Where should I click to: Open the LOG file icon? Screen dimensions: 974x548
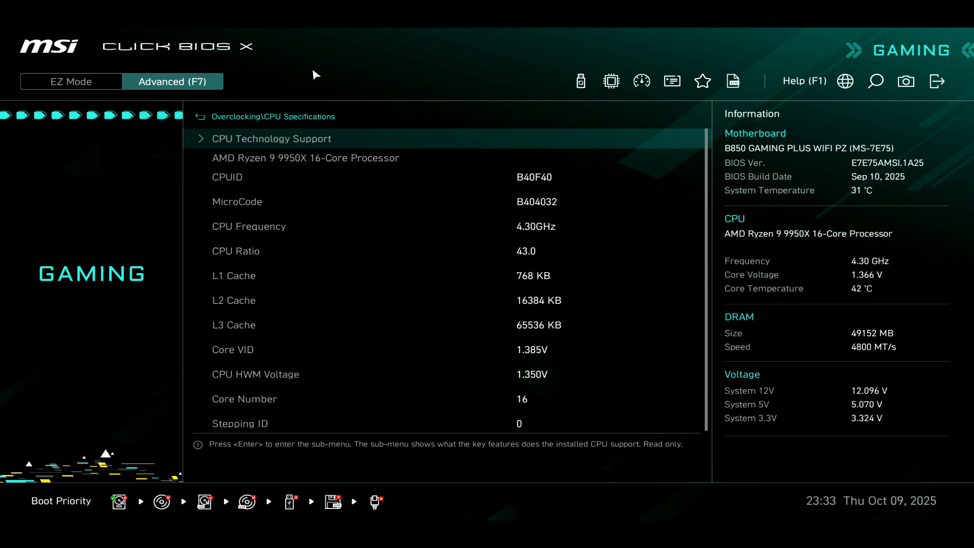pos(733,81)
